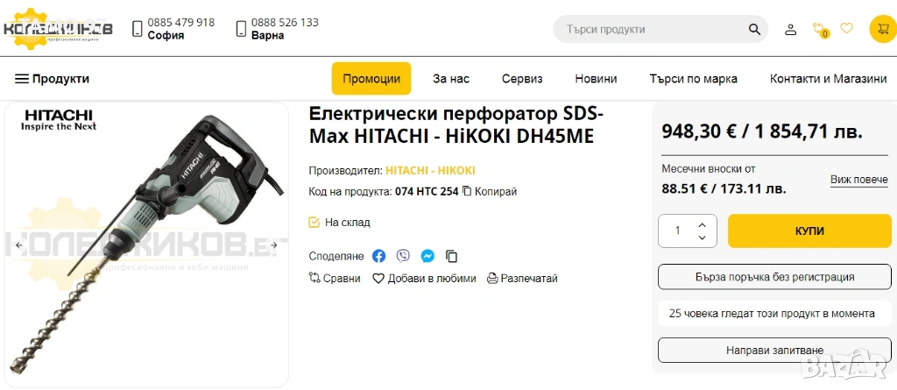Copy the product code with Копирай

(x=490, y=191)
